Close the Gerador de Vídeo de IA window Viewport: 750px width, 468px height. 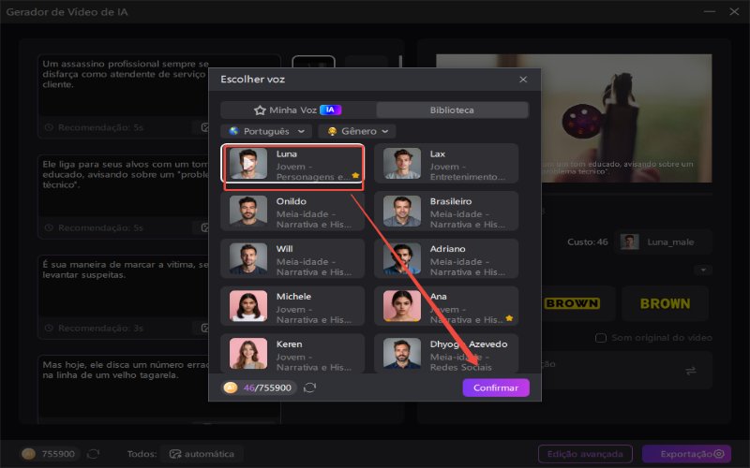point(734,11)
